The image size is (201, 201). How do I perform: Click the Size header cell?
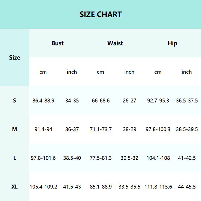pyautogui.click(x=15, y=58)
